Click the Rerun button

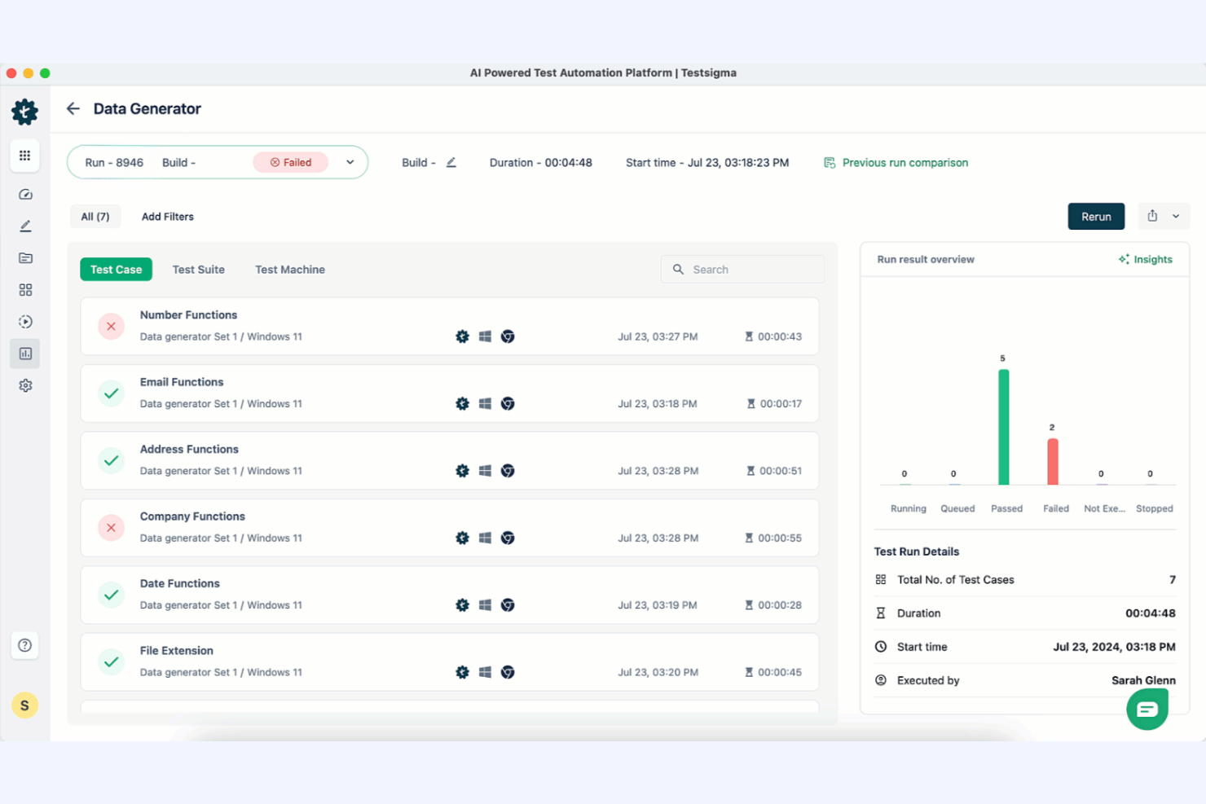(1096, 216)
